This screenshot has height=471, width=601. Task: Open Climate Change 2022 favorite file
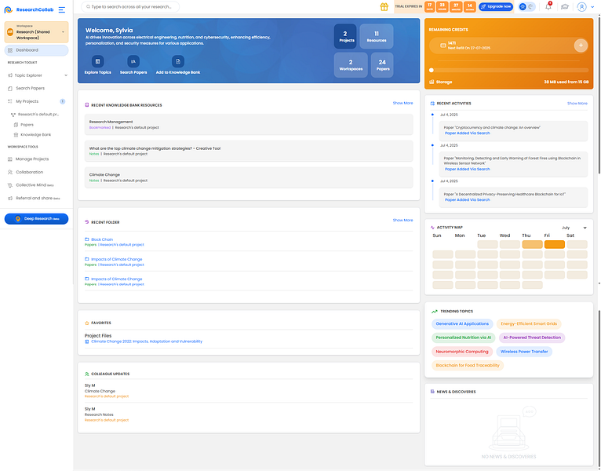tap(147, 341)
